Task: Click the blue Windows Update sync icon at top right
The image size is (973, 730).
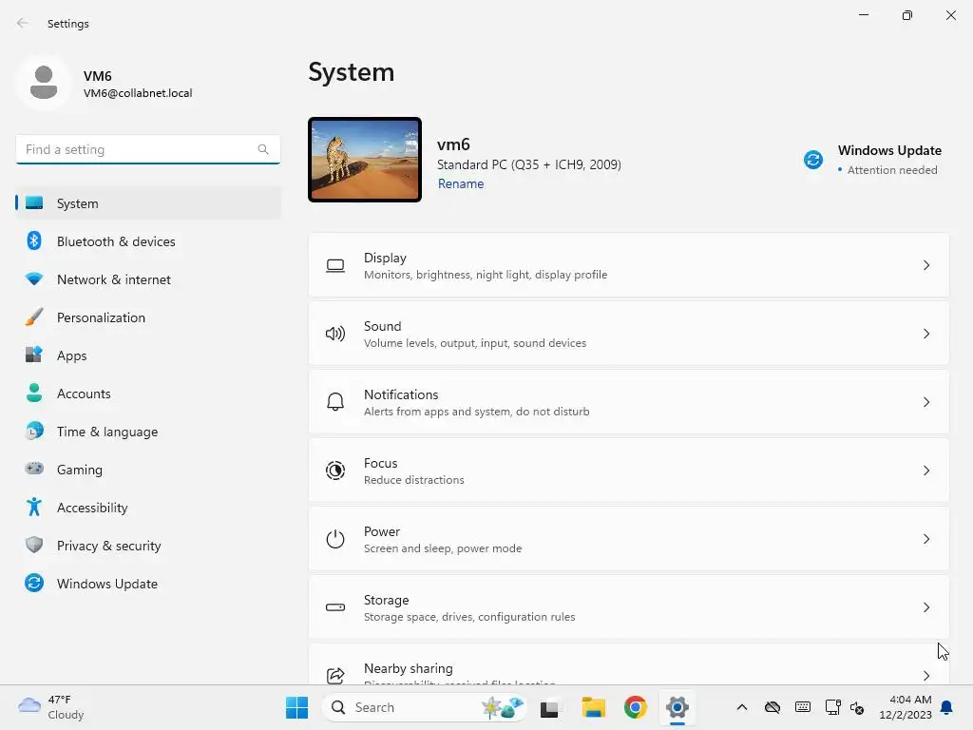Action: point(813,160)
